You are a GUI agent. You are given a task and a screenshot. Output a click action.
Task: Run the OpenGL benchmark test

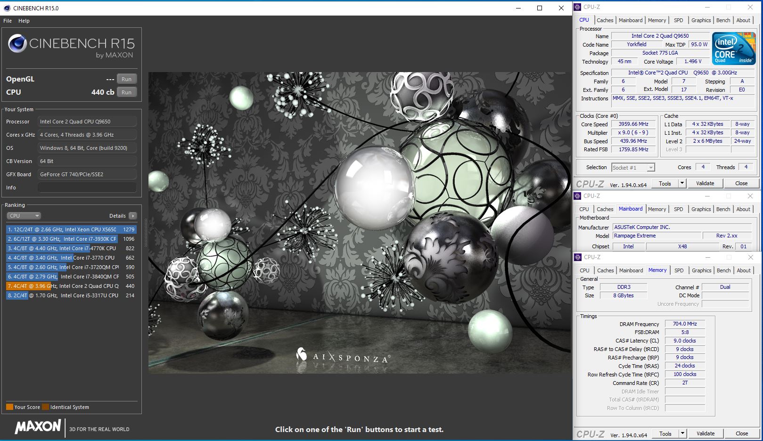[127, 79]
